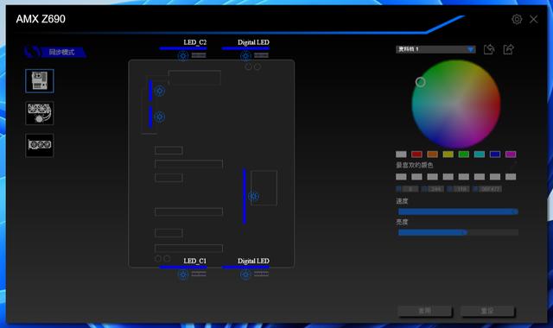
Task: Click the brightness slider track
Action: 458,232
